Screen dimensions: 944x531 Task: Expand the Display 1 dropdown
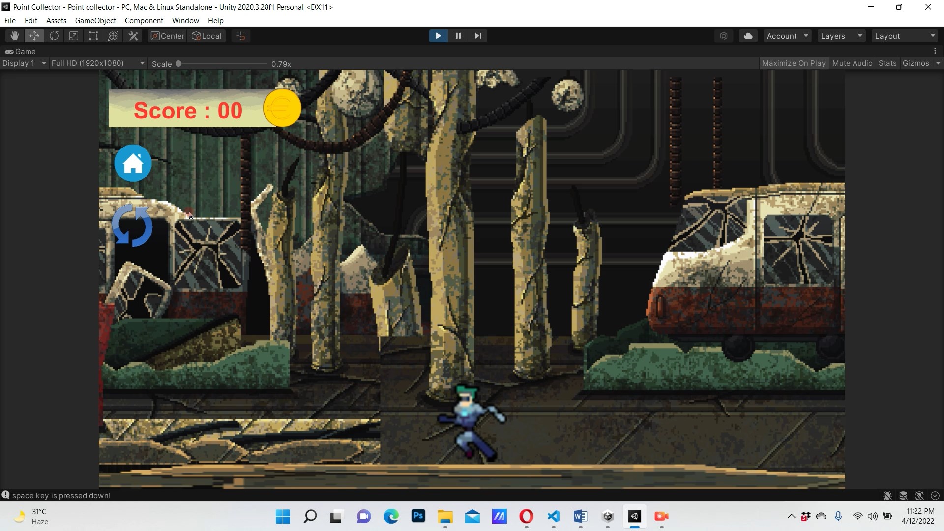pyautogui.click(x=24, y=63)
